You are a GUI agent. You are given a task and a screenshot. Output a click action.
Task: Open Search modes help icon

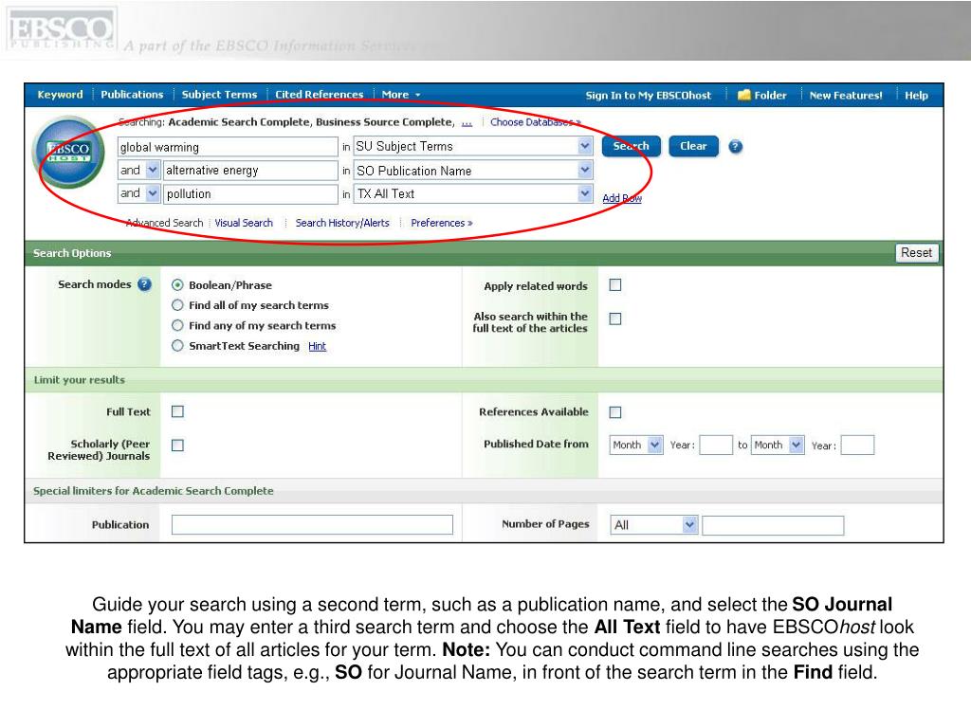coord(144,284)
